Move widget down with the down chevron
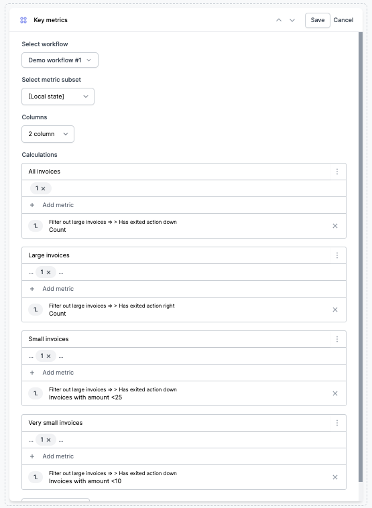 tap(292, 20)
